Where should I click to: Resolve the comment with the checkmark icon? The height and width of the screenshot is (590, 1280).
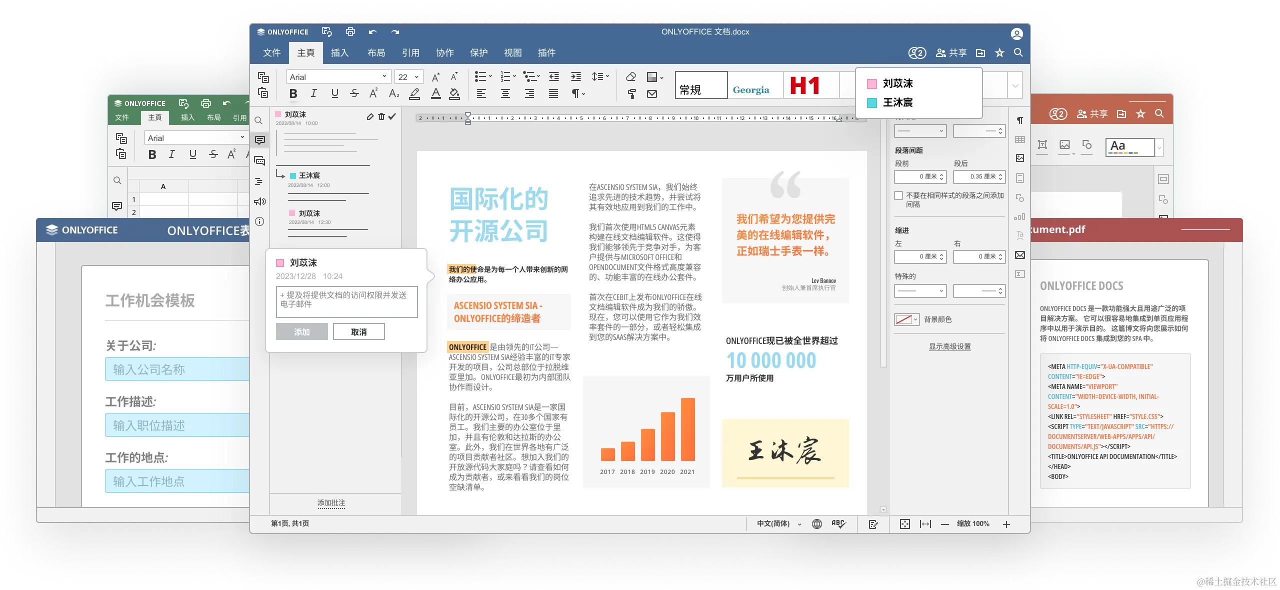392,116
